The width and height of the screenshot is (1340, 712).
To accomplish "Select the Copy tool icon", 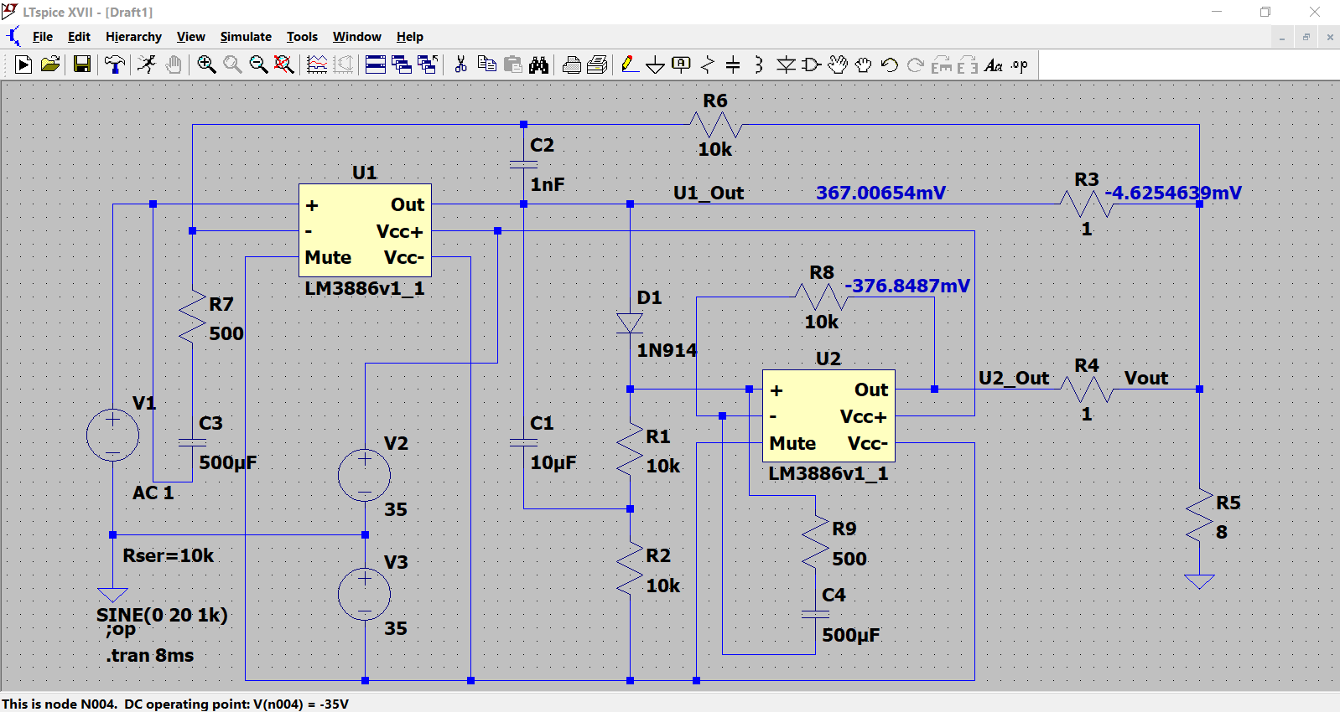I will pos(486,64).
